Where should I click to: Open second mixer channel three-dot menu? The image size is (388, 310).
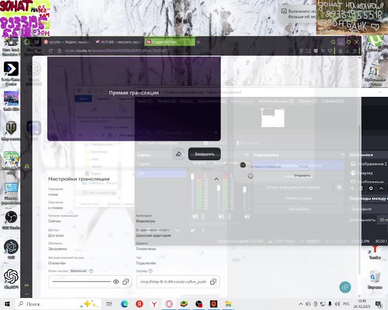point(229,217)
